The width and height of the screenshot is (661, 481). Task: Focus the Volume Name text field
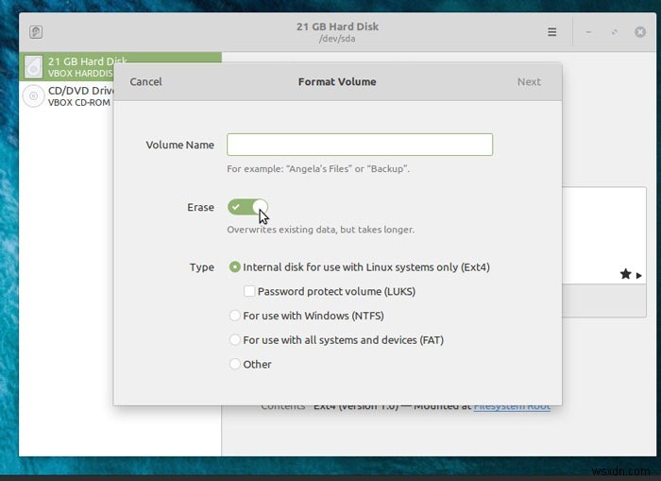(360, 145)
